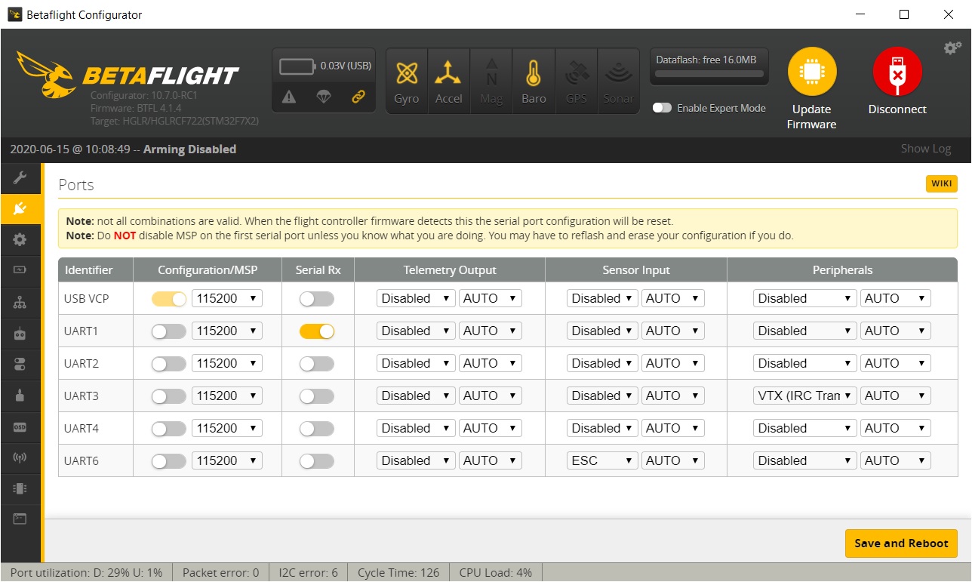Viewport: 972px width, 582px height.
Task: Open the Receiver tab robot icon
Action: pos(20,334)
